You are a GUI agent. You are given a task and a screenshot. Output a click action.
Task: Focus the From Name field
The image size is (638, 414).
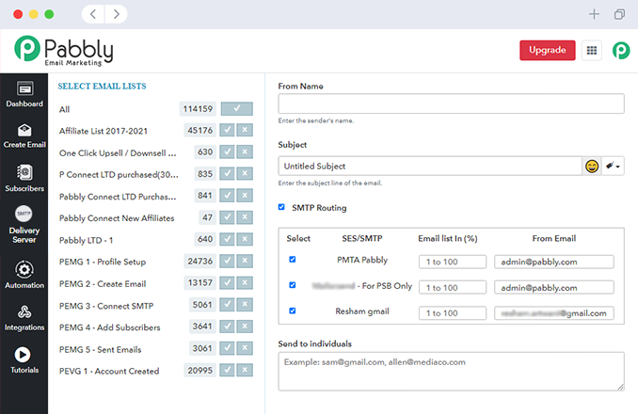(451, 103)
